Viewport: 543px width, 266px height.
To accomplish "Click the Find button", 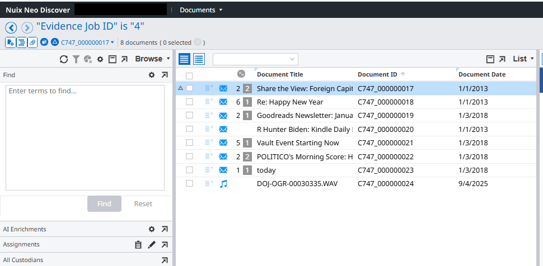I will 104,204.
